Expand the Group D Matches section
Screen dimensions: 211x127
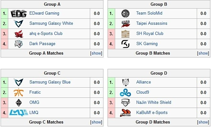(x=203, y=122)
